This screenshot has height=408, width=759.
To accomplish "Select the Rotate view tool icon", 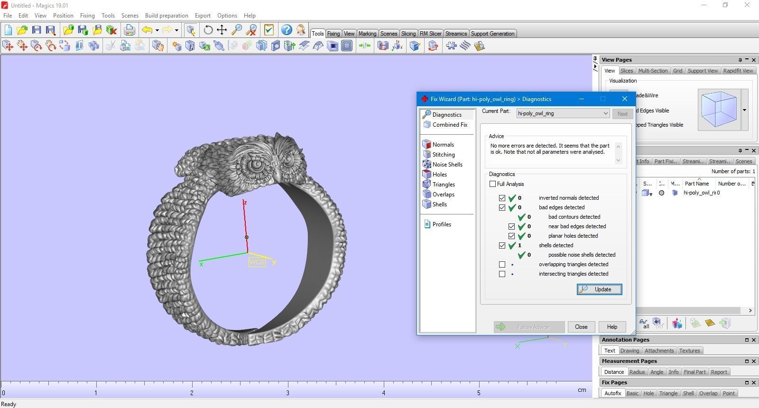I will click(x=208, y=30).
